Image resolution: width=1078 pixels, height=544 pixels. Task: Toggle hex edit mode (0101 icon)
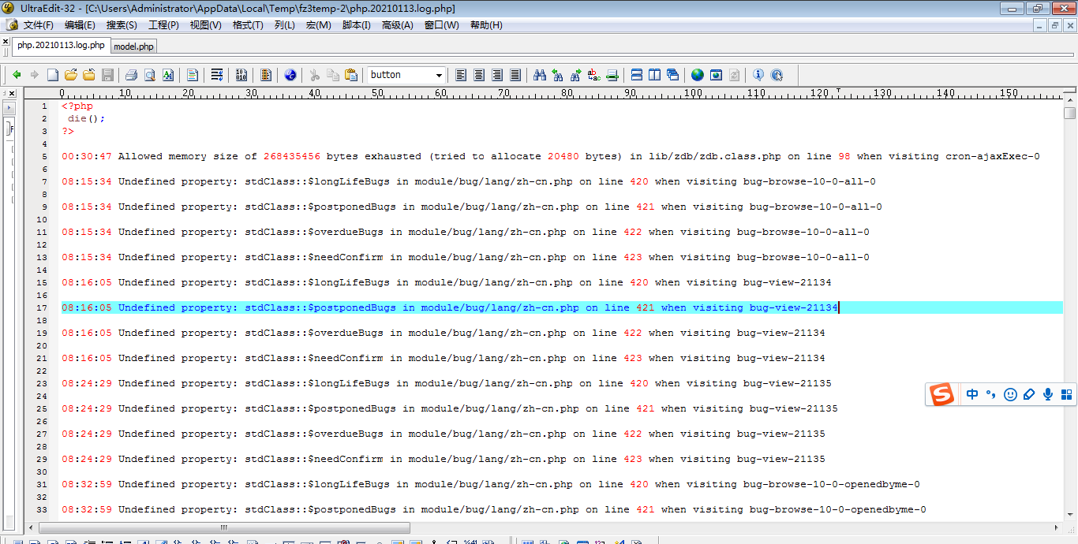[241, 75]
